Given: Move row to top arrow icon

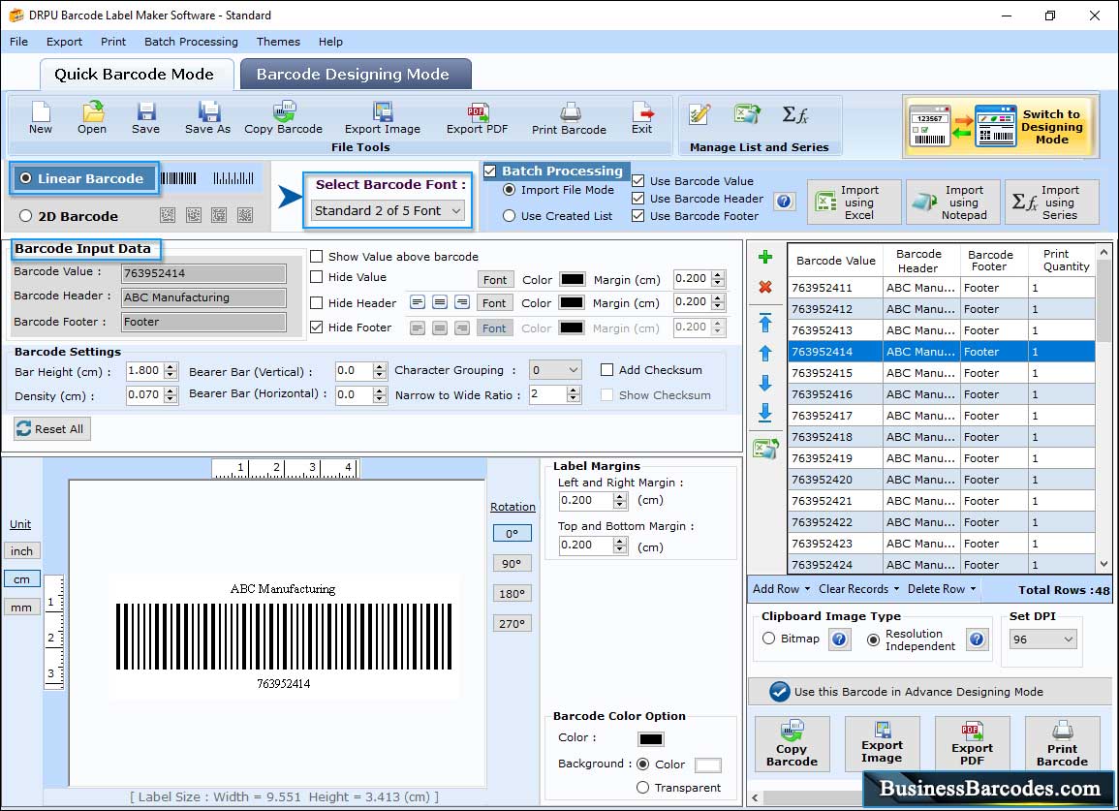Looking at the screenshot, I should (765, 323).
